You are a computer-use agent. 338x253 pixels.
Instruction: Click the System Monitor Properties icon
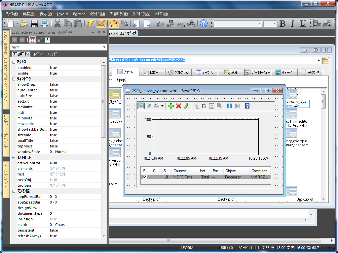(212, 106)
